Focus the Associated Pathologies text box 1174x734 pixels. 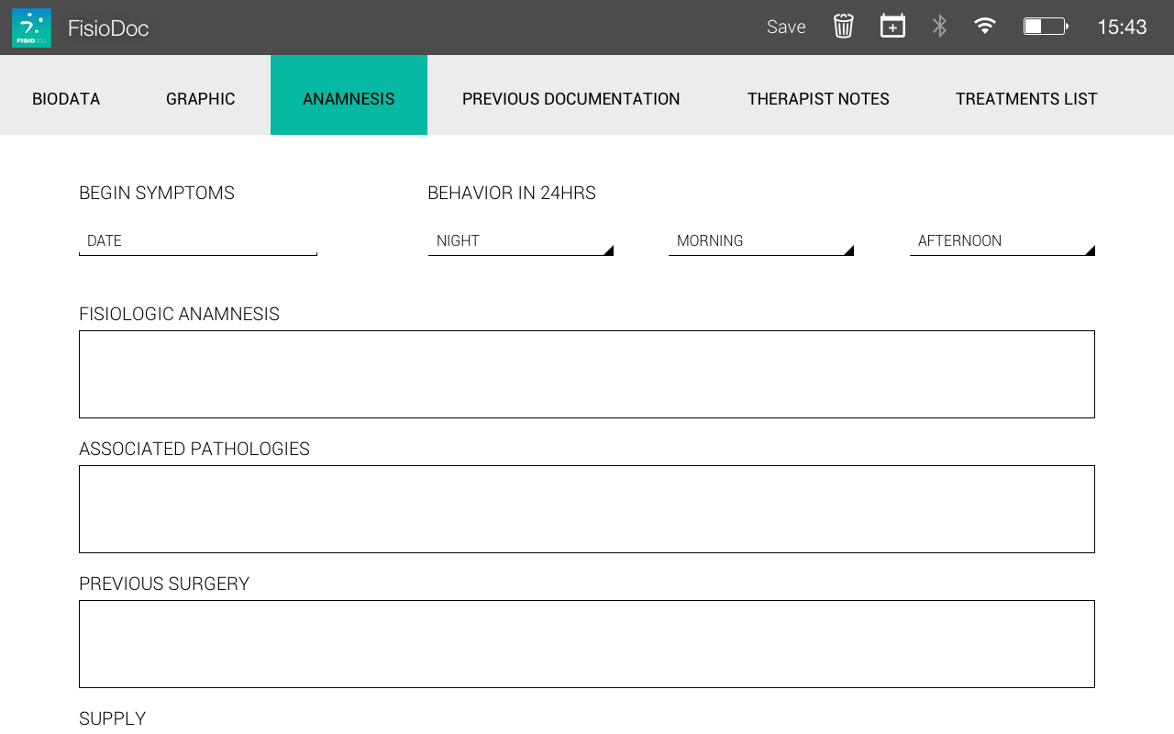[x=587, y=509]
